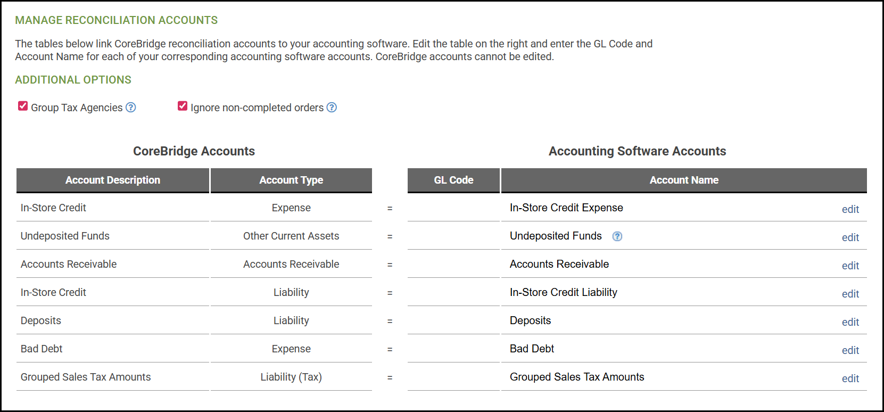Viewport: 884px width, 412px height.
Task: Click Deposits in Account Name column
Action: (x=530, y=320)
